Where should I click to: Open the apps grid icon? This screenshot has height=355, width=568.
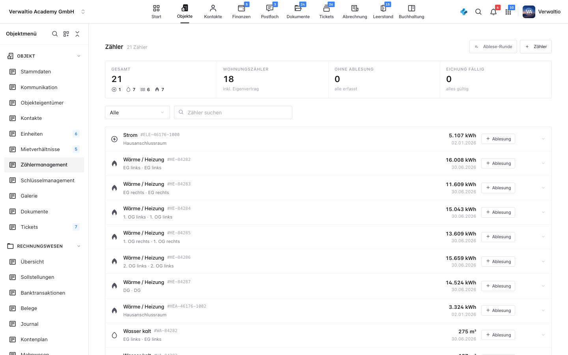[508, 12]
